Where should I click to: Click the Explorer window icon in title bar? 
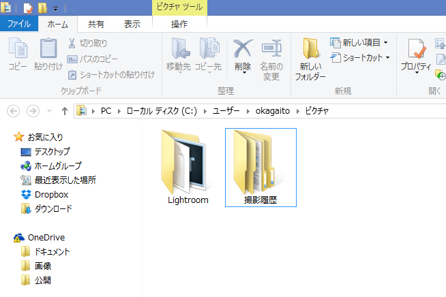pyautogui.click(x=5, y=7)
